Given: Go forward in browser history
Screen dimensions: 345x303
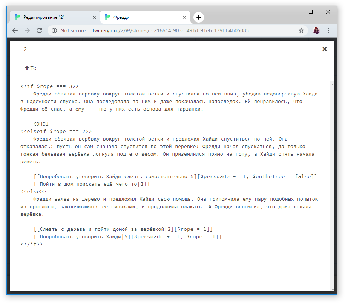Looking at the screenshot, I should (x=27, y=30).
